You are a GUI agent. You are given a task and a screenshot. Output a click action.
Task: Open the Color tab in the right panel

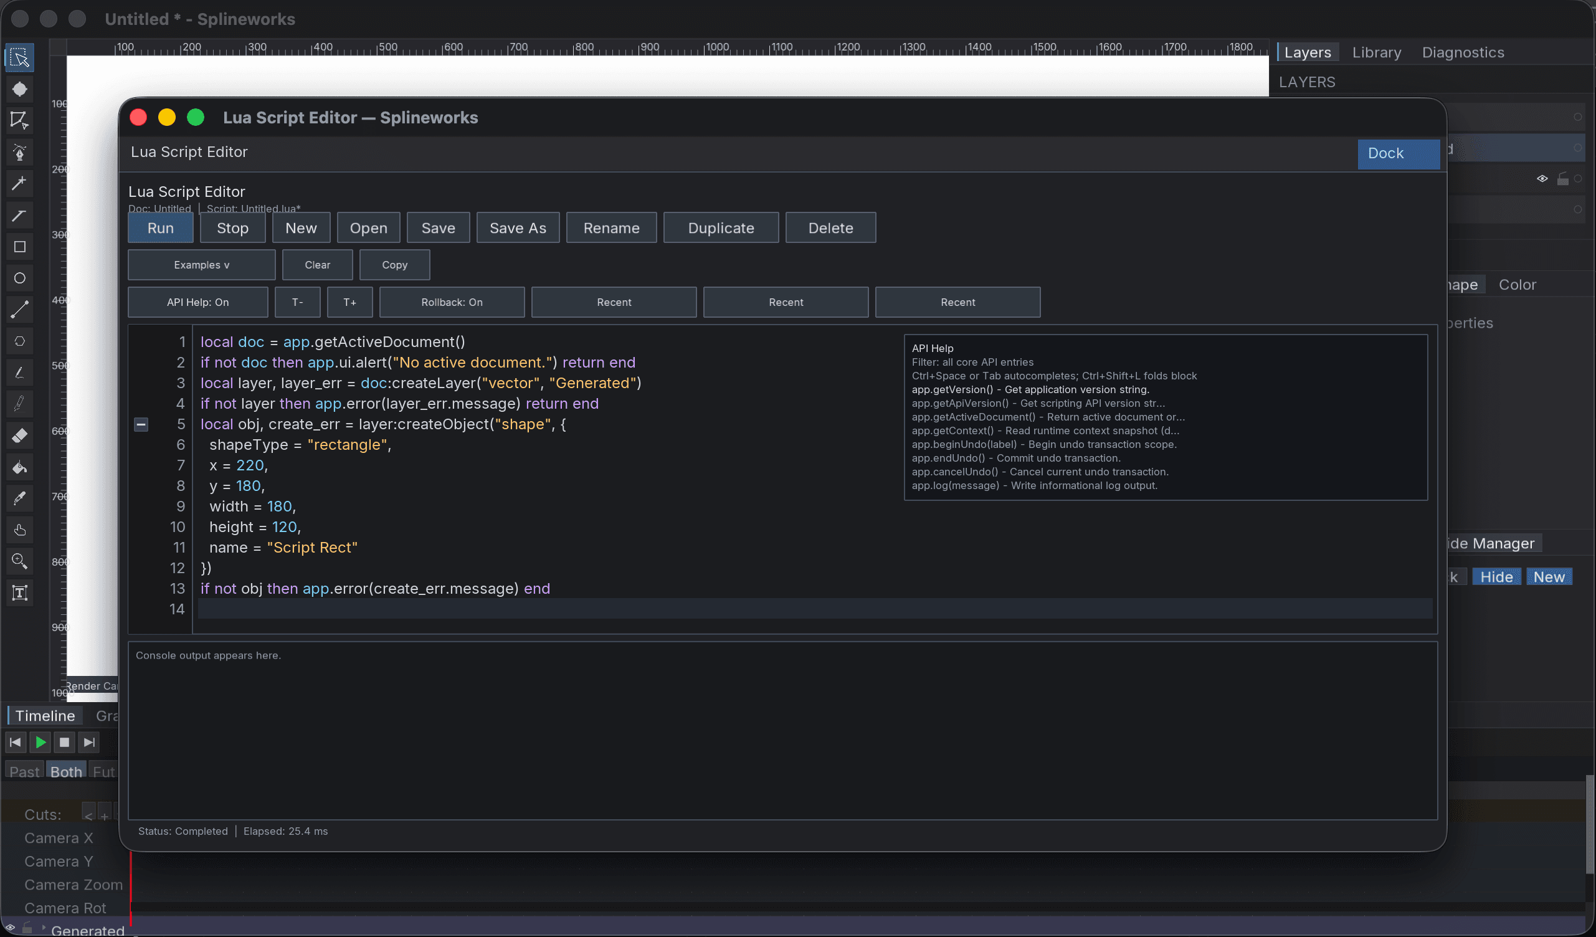1517,285
